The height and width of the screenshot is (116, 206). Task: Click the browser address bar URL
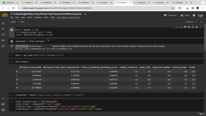(57, 8)
